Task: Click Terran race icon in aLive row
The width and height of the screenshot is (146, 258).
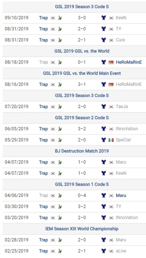Action: pyautogui.click(x=103, y=251)
